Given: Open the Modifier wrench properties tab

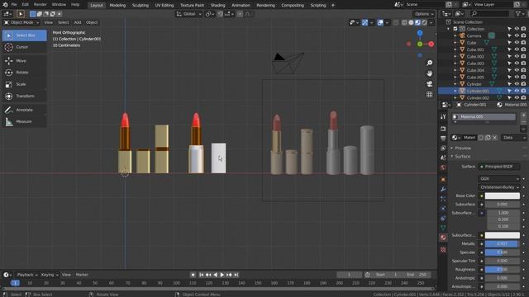Looking at the screenshot, I should coord(443,189).
